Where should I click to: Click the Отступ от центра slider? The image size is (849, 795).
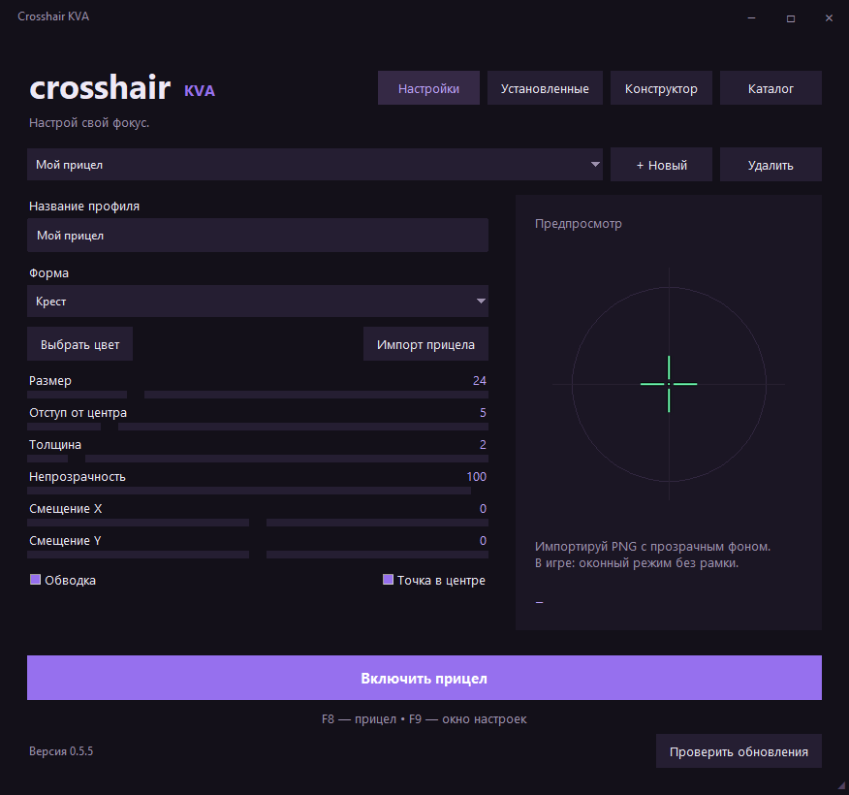[258, 427]
